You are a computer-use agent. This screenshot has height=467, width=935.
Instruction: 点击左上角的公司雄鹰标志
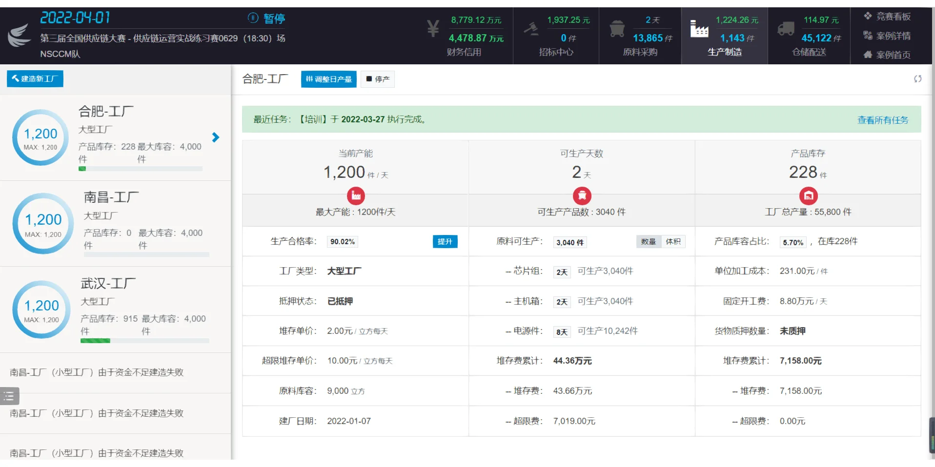[19, 34]
